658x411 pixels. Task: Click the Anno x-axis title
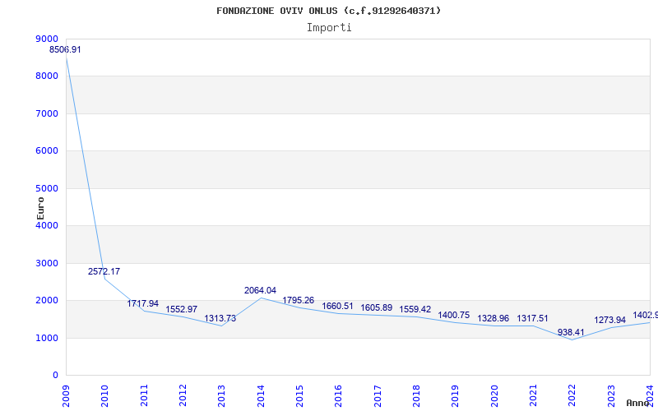pyautogui.click(x=640, y=403)
